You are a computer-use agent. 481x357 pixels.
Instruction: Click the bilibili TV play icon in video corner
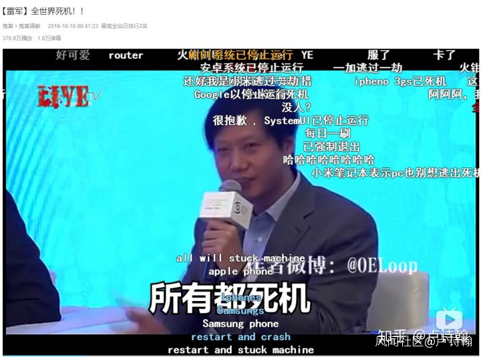pyautogui.click(x=449, y=320)
